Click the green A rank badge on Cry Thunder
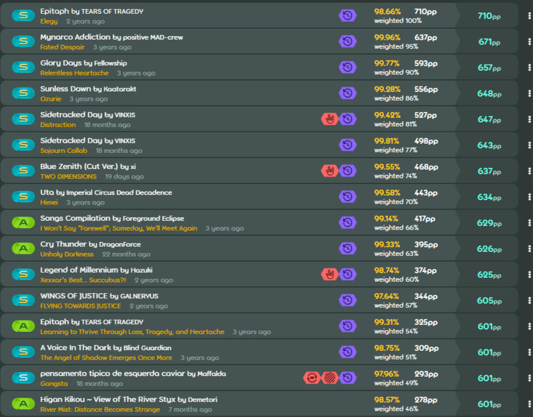 click(23, 248)
